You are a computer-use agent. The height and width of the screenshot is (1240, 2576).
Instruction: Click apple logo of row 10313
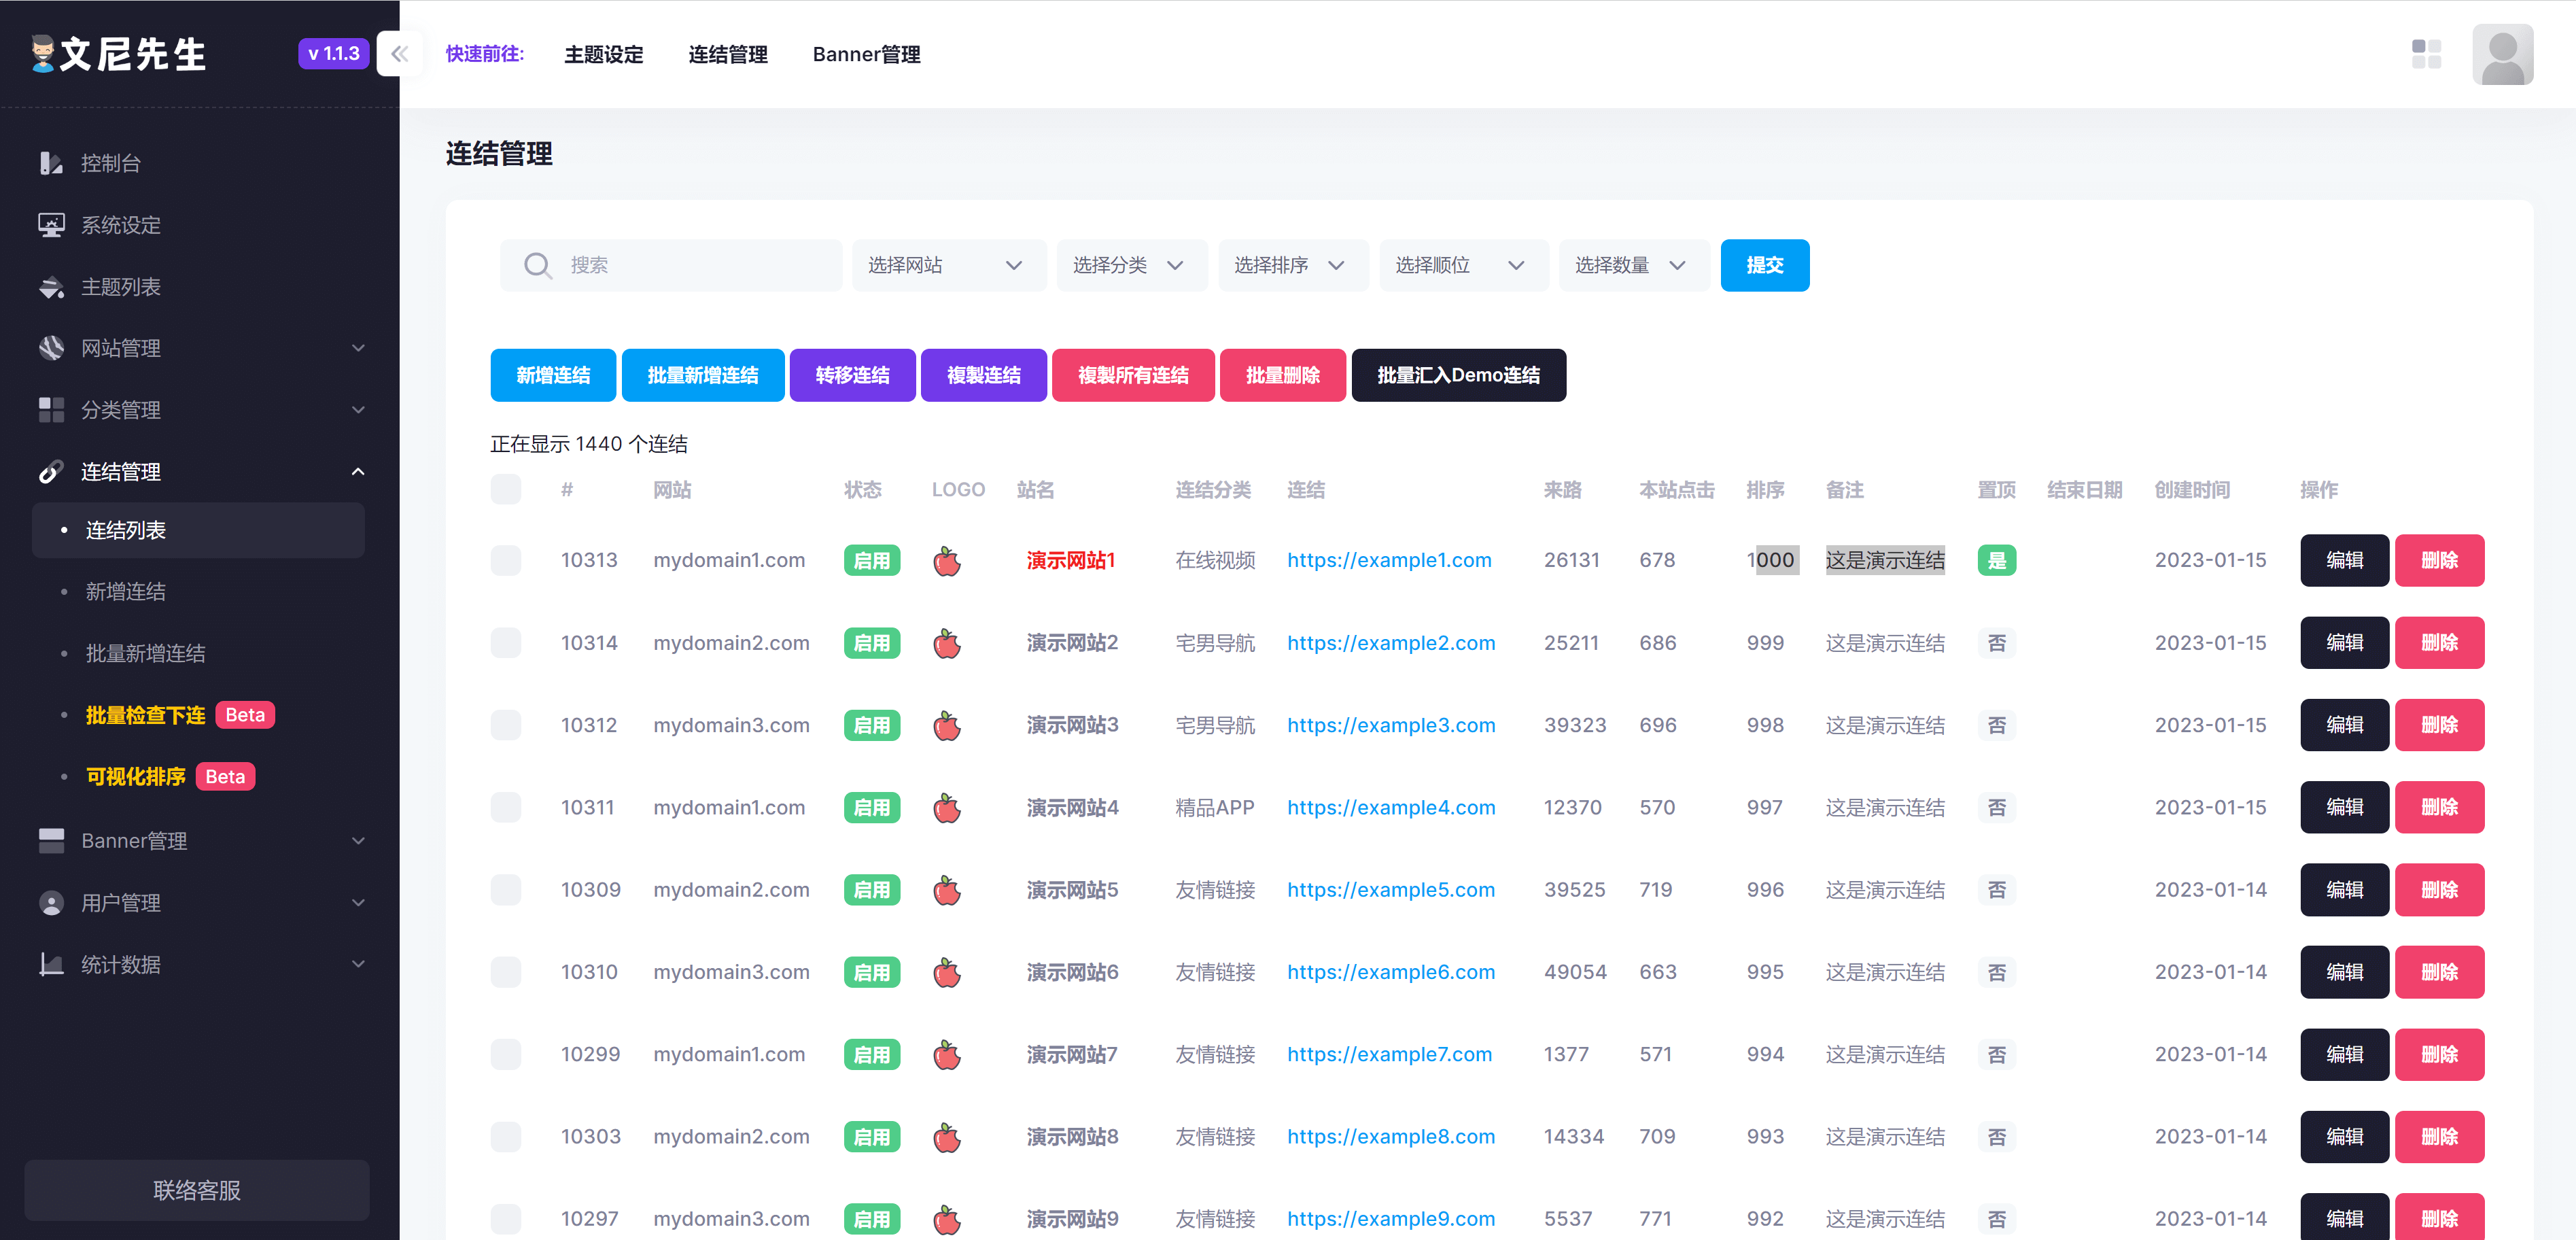[x=947, y=560]
